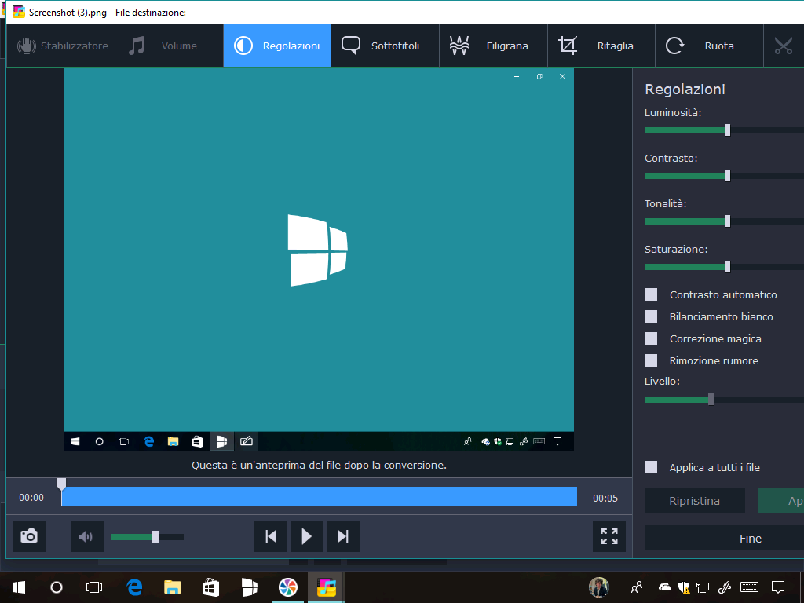The height and width of the screenshot is (603, 804).
Task: Open the touch keyboard tray icon
Action: pyautogui.click(x=750, y=587)
